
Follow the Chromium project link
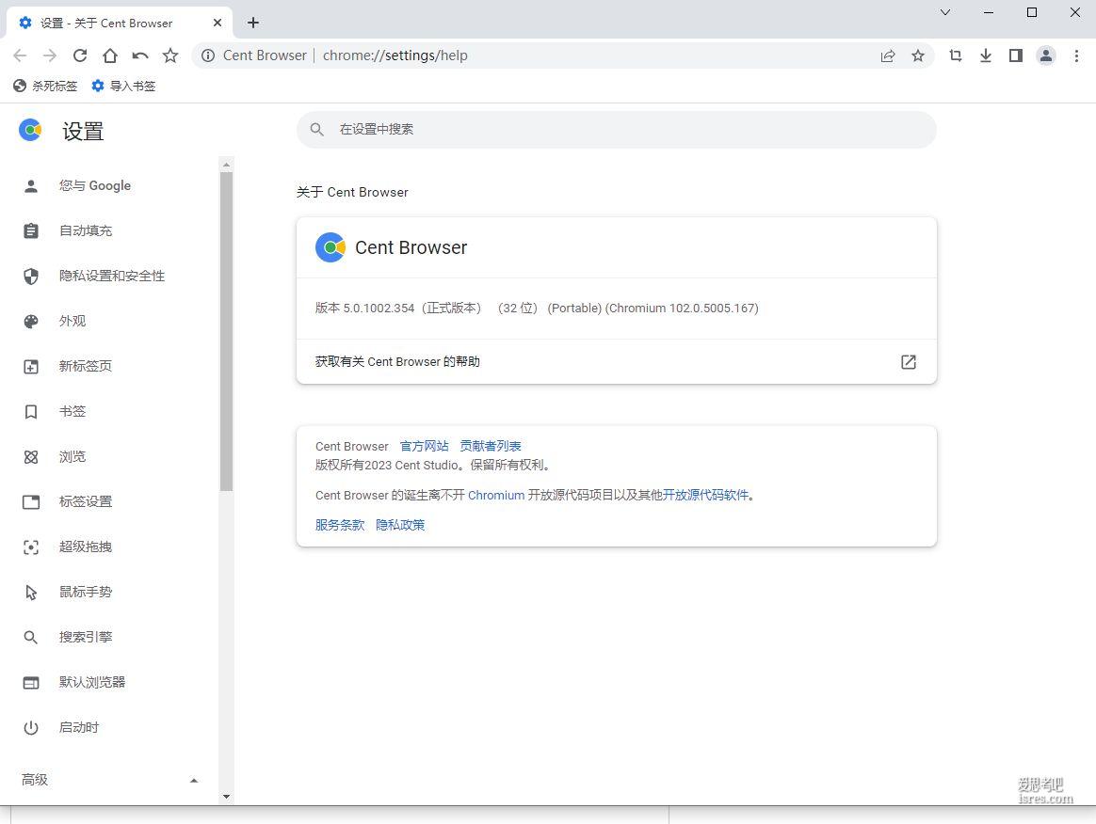point(496,495)
